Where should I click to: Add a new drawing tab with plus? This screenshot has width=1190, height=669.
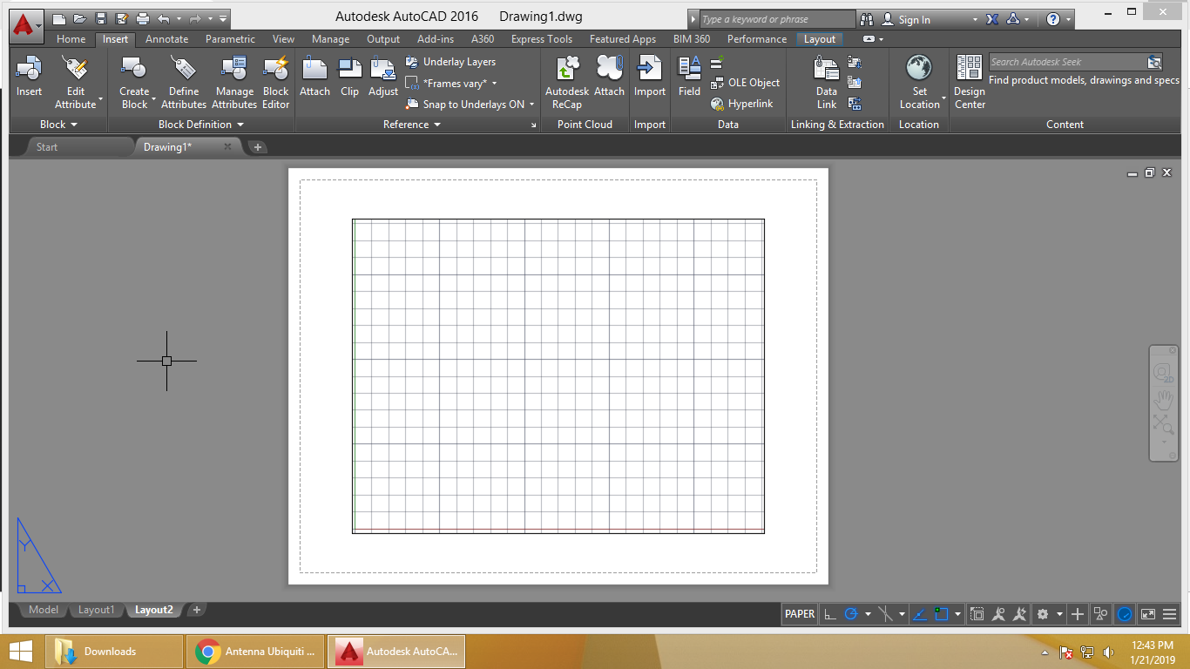258,147
